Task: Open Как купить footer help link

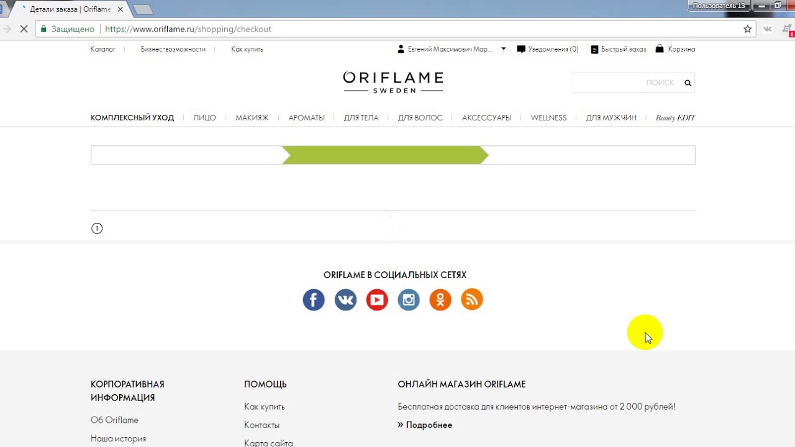Action: point(265,407)
